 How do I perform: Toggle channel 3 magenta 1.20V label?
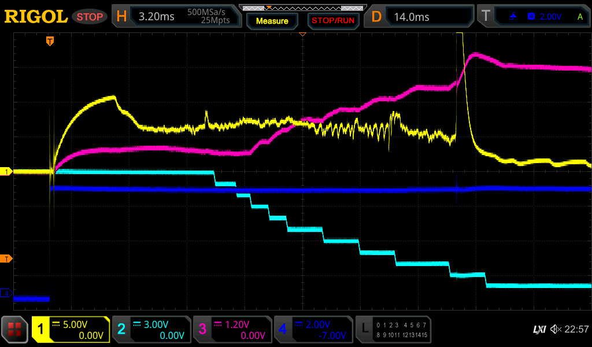(232, 330)
